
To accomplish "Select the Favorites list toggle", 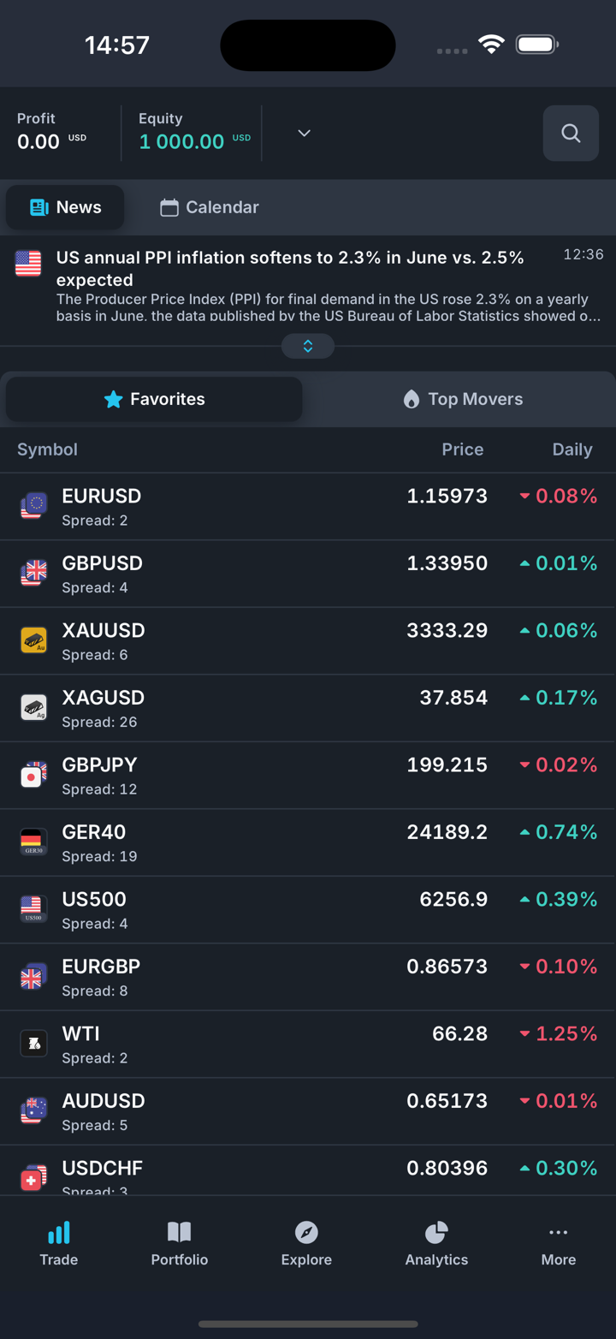I will (x=154, y=399).
